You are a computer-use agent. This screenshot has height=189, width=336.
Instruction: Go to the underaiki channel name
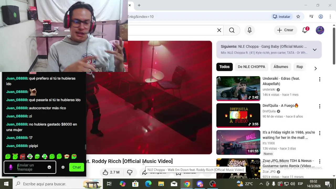[x=269, y=90]
